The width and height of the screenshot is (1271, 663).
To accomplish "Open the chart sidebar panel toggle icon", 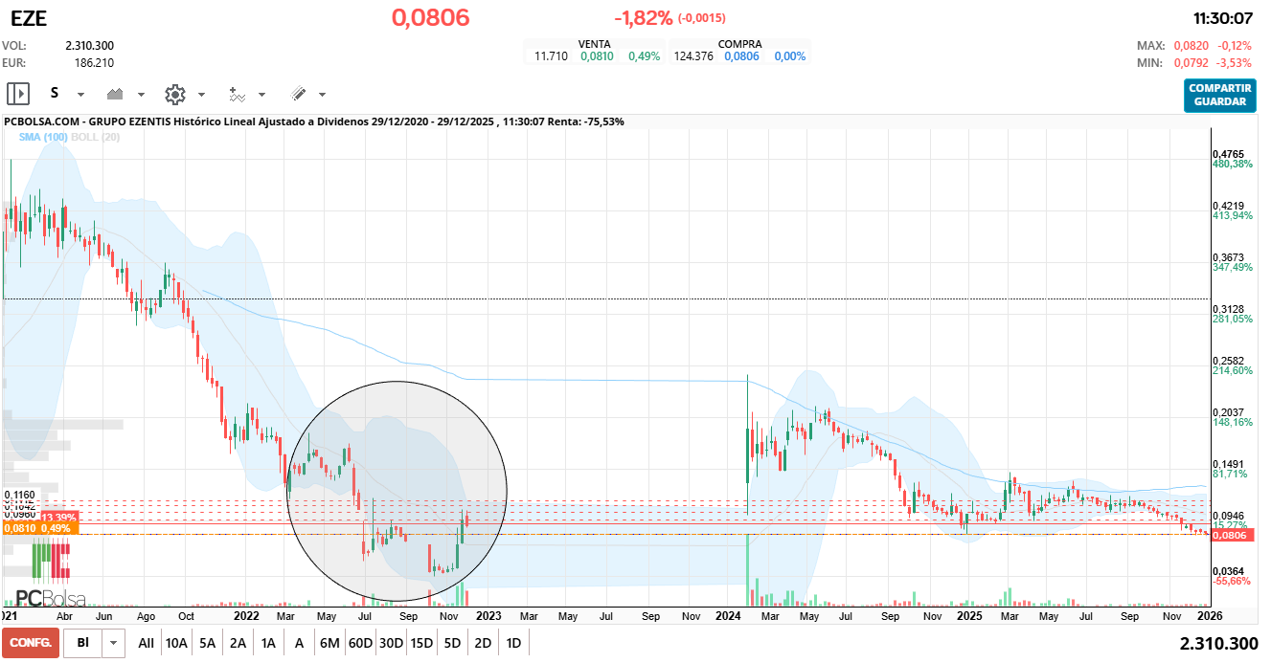I will point(16,94).
